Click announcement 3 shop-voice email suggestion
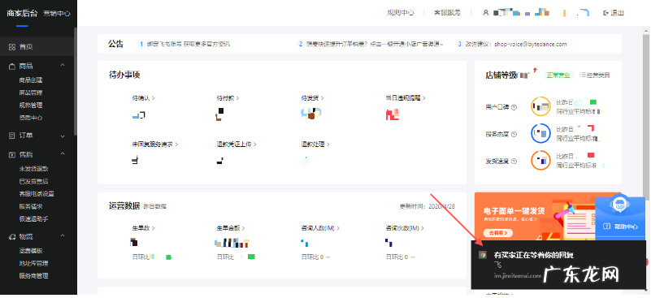651x298 pixels. coord(511,44)
